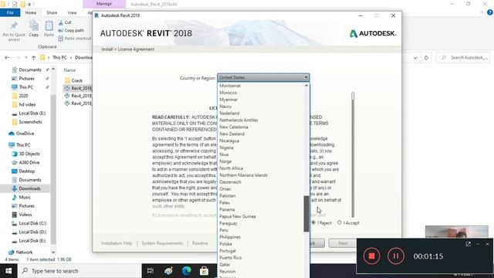Click the Type here to search box
The width and height of the screenshot is (494, 278).
click(80, 271)
